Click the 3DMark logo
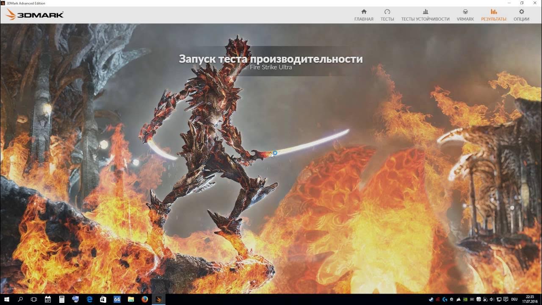 35,15
